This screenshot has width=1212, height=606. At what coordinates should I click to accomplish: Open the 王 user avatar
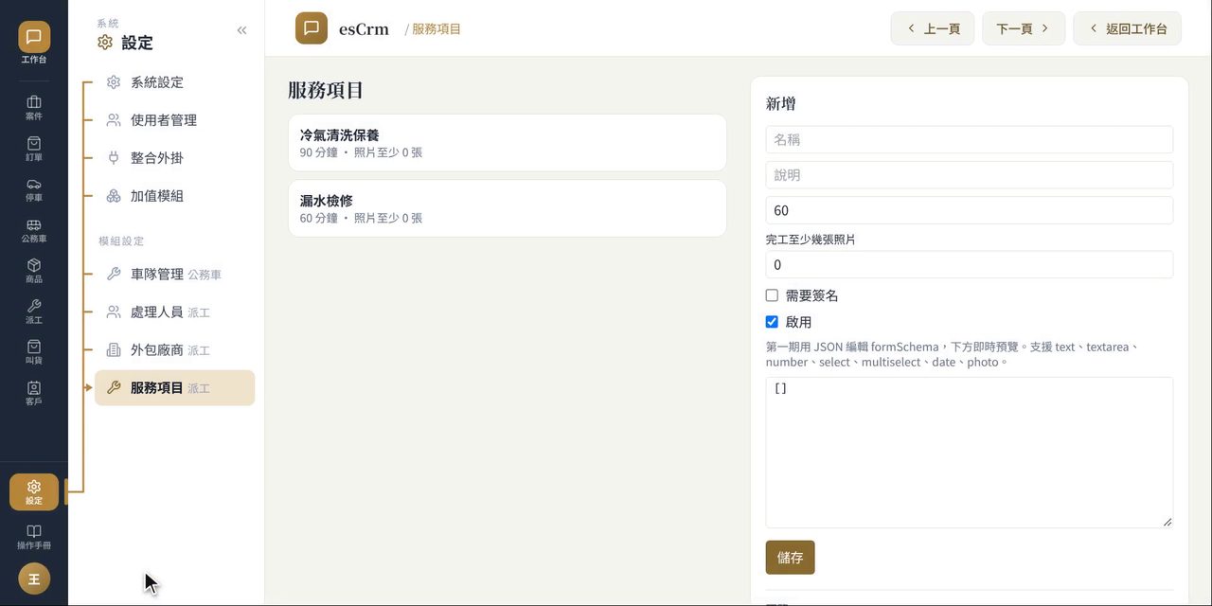pos(34,579)
